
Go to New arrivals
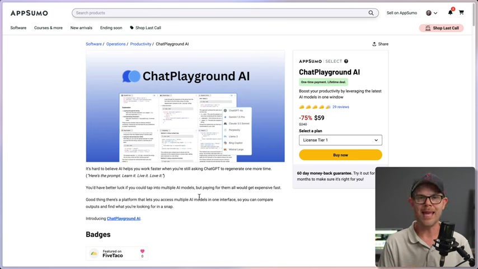tap(81, 28)
